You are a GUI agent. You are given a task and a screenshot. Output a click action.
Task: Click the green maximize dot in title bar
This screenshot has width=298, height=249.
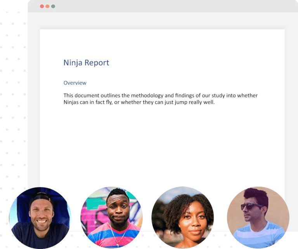pos(53,7)
